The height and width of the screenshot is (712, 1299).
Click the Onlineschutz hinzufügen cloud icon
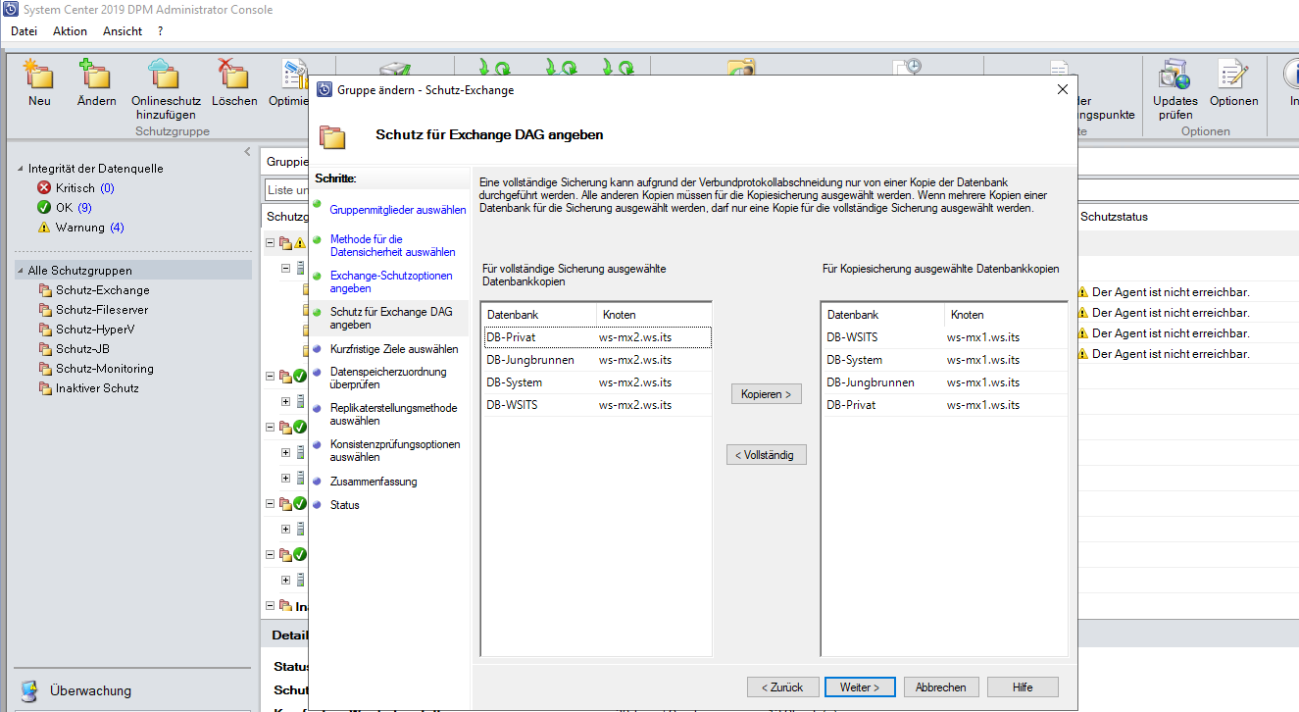tap(164, 74)
